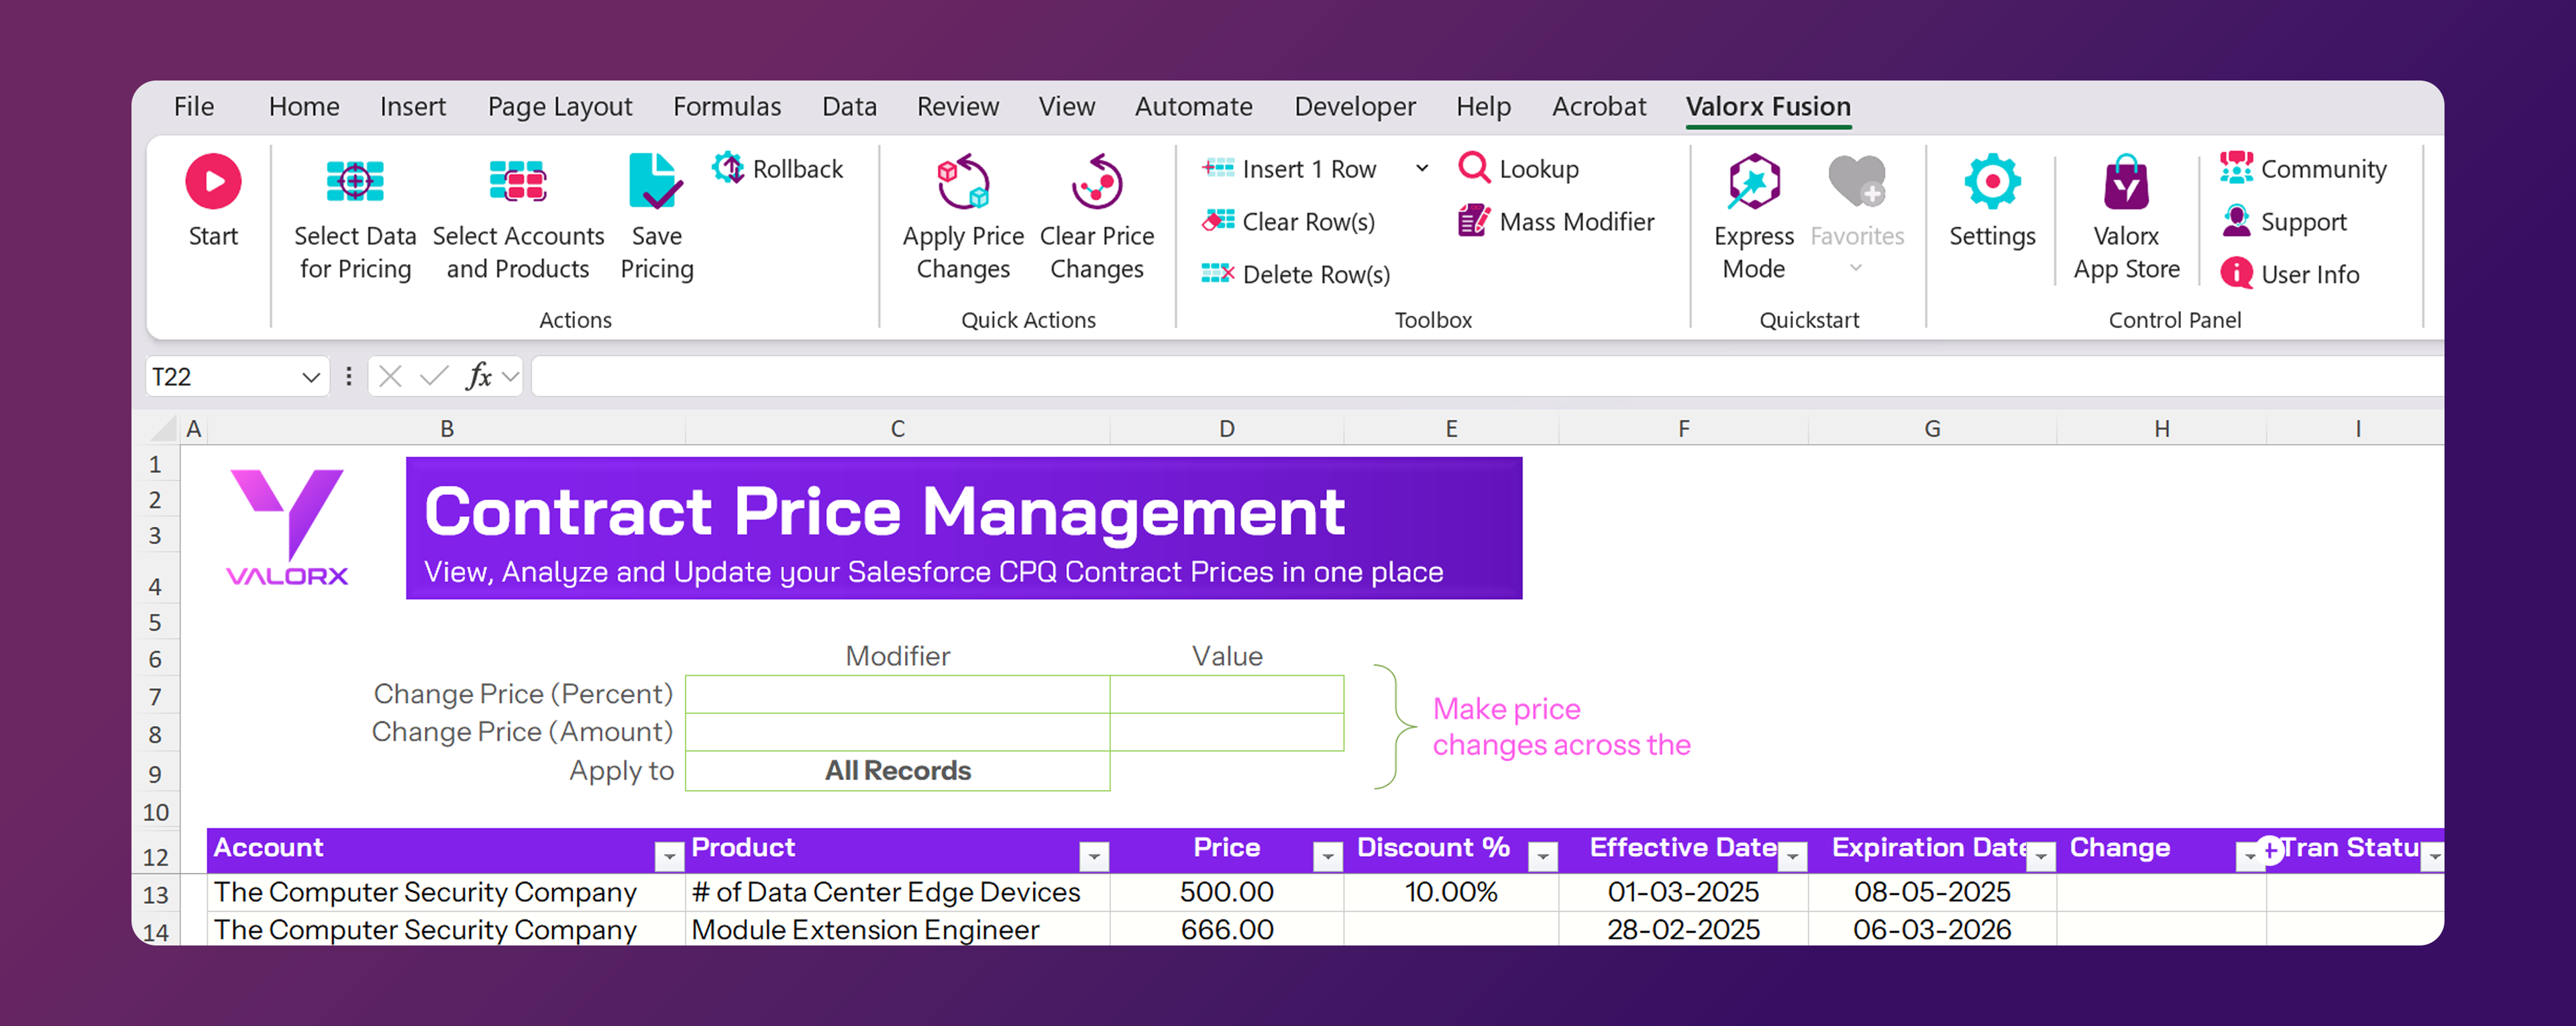Click the red Start play icon

click(x=213, y=182)
